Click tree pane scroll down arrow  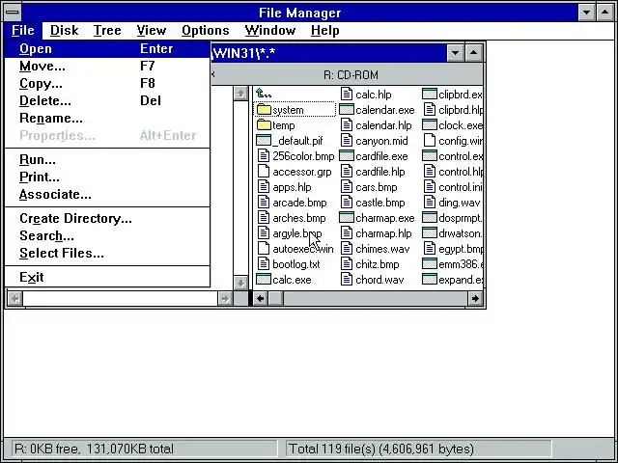240,283
